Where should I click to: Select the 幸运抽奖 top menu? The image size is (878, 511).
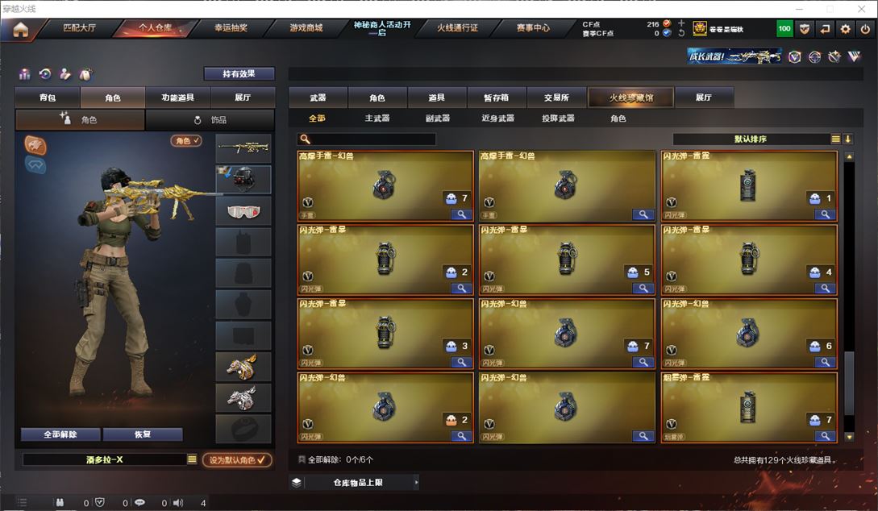pos(231,28)
